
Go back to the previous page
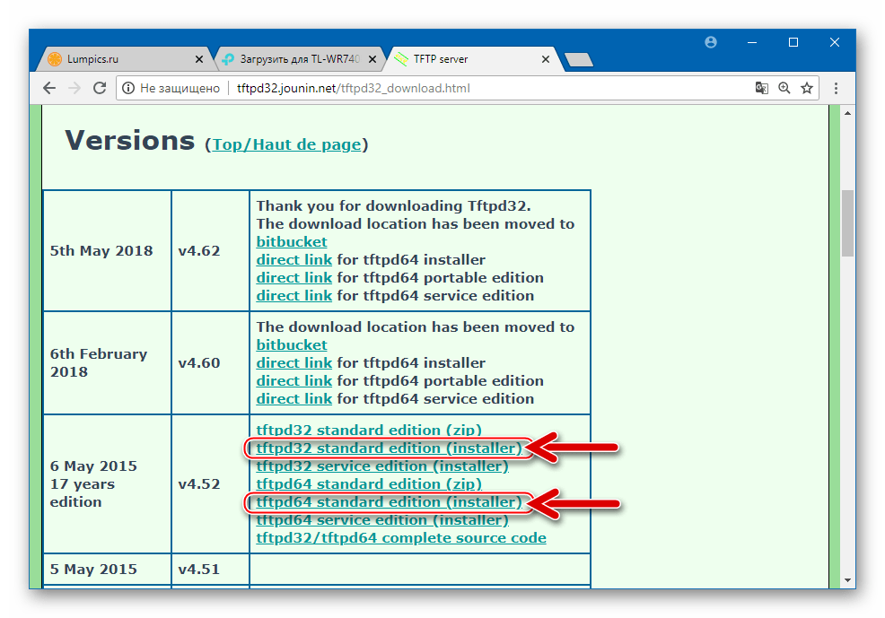coord(49,88)
